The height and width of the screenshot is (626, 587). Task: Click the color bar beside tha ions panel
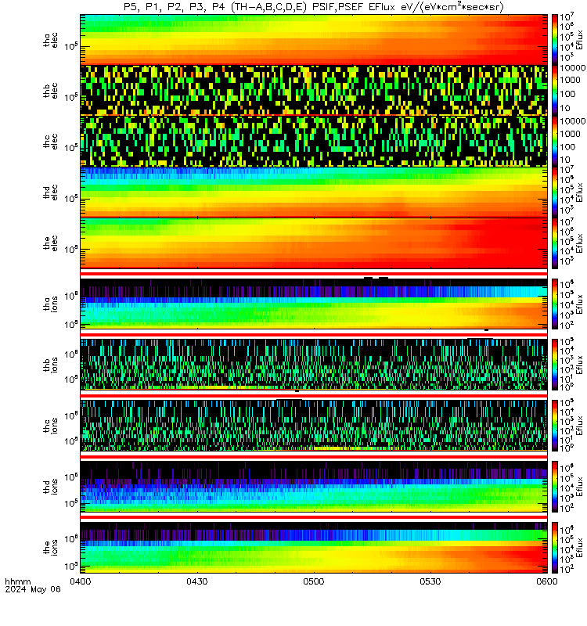pyautogui.click(x=555, y=304)
